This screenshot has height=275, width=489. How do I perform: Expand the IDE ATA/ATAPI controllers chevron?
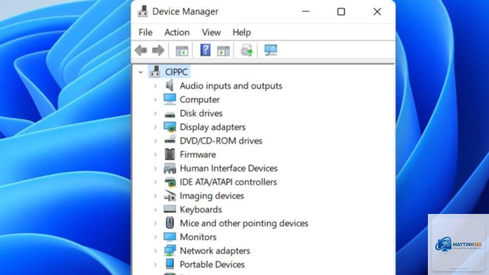[156, 182]
